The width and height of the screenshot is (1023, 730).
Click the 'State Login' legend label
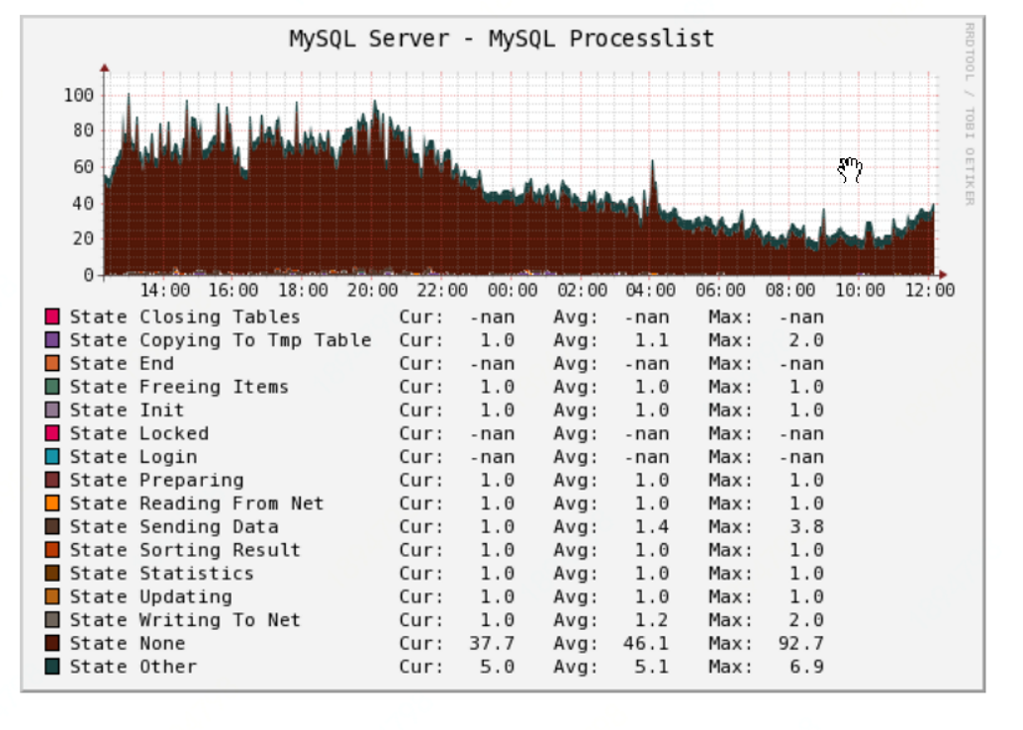[134, 457]
